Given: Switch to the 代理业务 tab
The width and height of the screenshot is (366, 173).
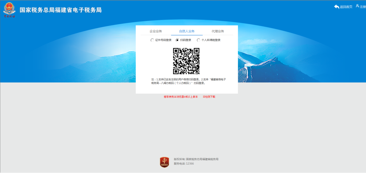Looking at the screenshot, I should 218,31.
